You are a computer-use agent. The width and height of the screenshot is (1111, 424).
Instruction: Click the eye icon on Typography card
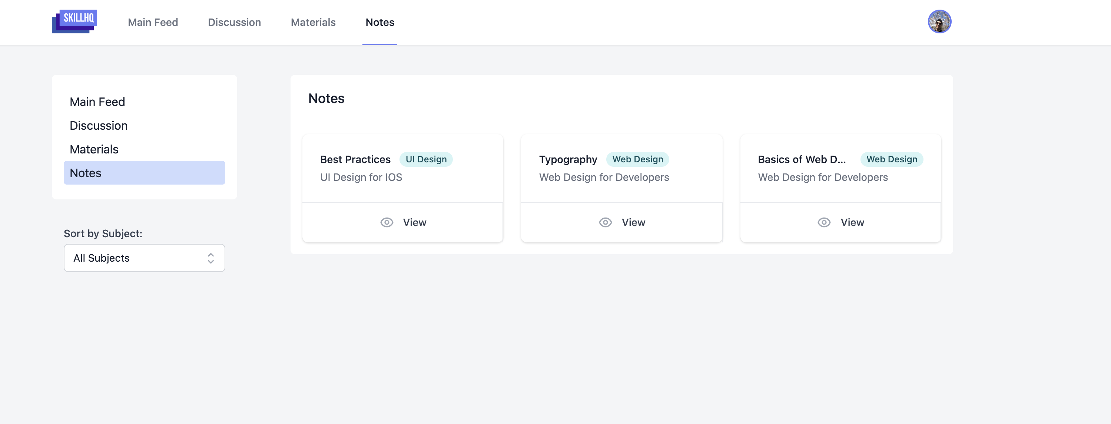[605, 222]
